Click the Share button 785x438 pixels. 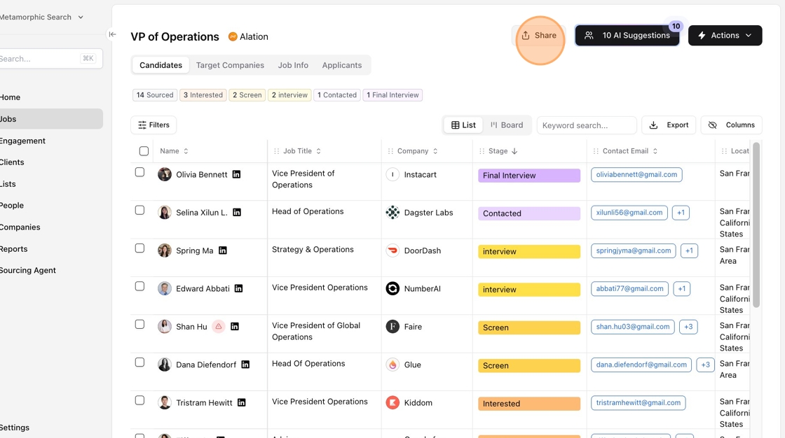pos(539,36)
